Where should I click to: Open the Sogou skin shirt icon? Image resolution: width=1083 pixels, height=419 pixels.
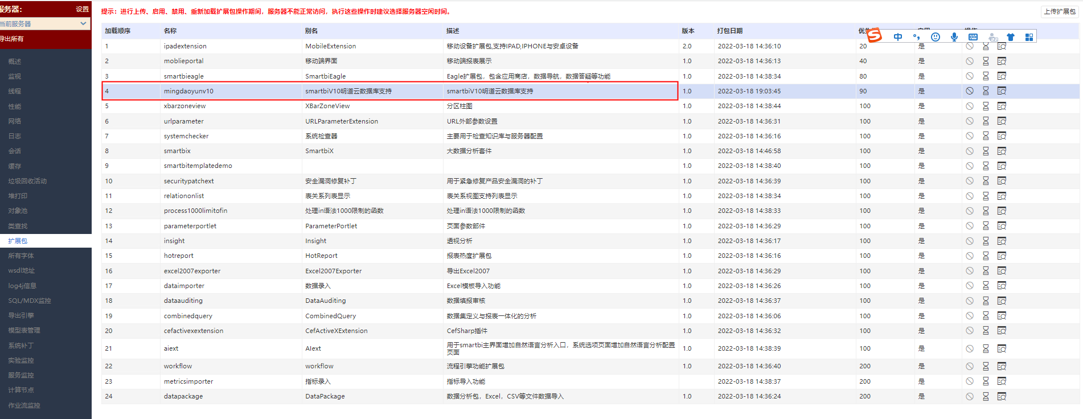click(x=1011, y=37)
